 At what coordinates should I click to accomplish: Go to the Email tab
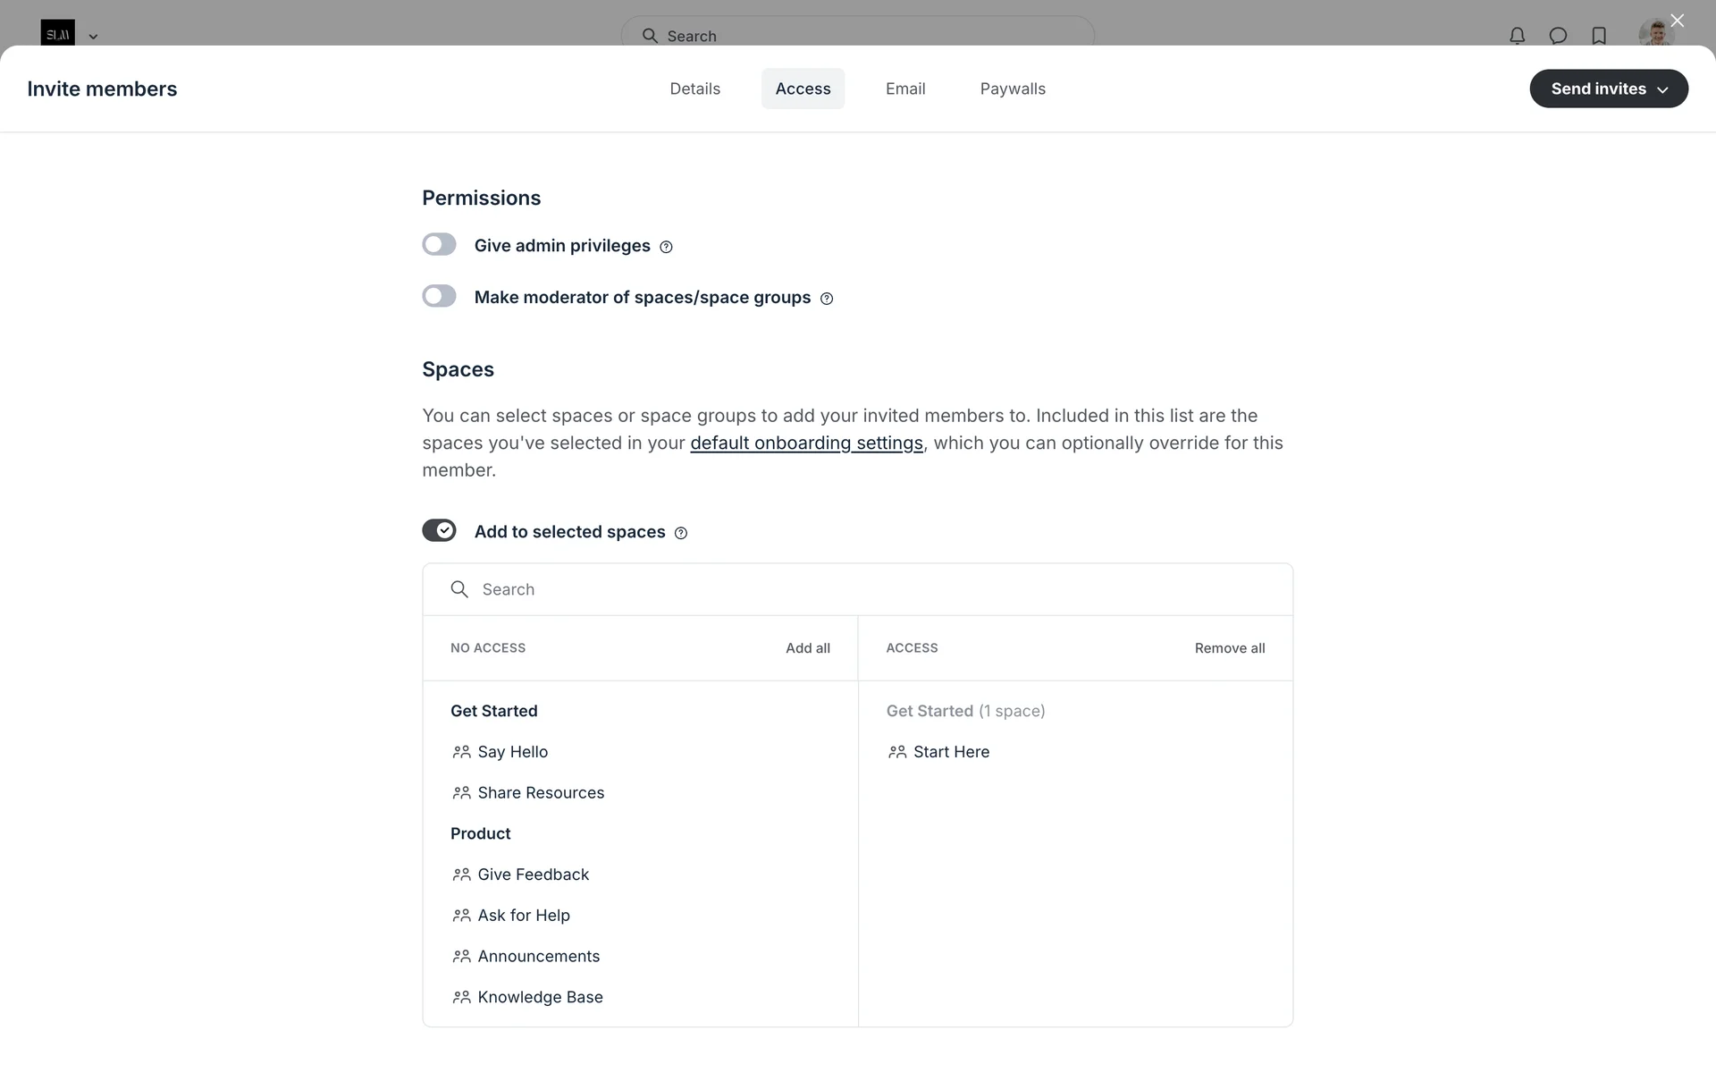pos(904,89)
